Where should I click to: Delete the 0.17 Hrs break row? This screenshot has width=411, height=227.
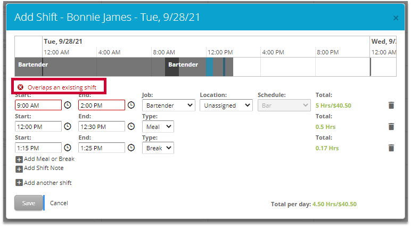(391, 148)
